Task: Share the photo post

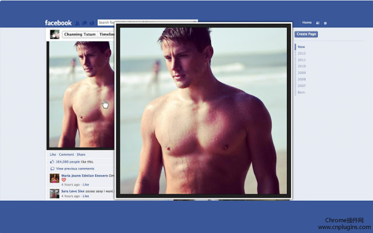Action: pos(81,155)
